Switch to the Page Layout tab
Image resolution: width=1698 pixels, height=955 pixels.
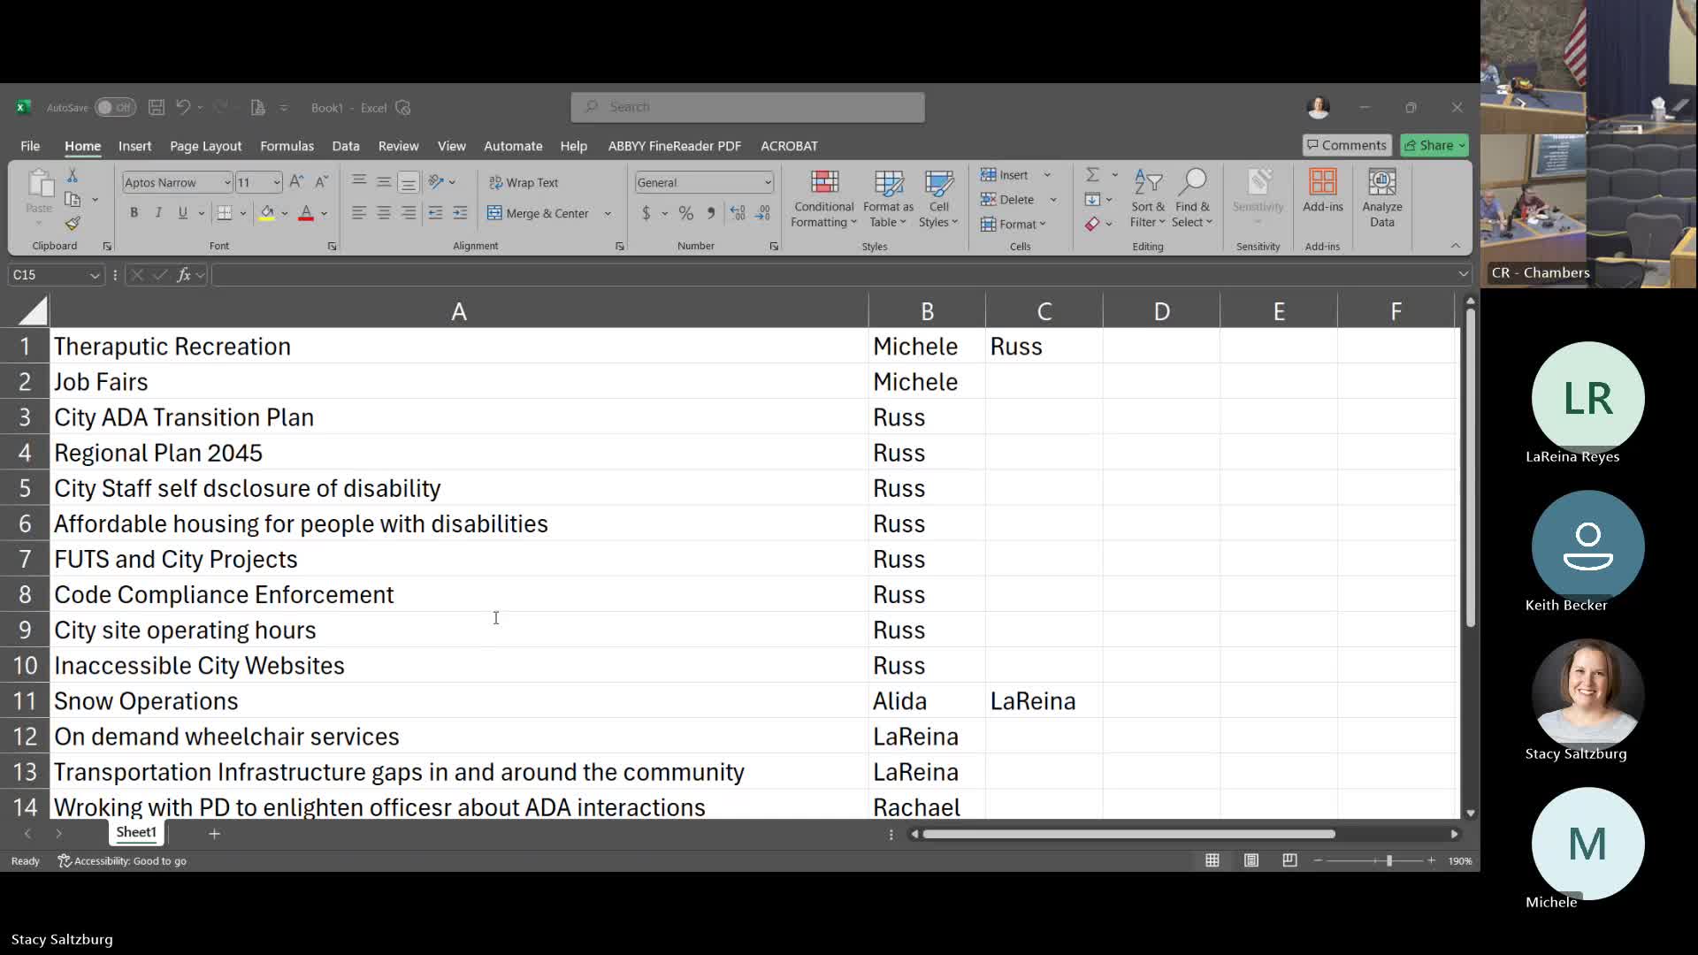pyautogui.click(x=205, y=146)
